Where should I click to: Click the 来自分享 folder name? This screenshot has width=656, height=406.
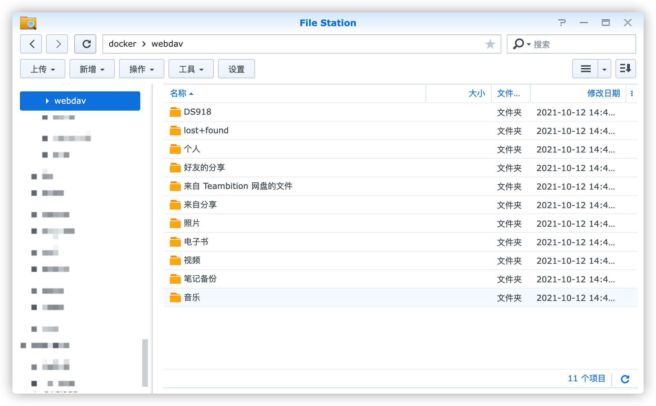pos(200,205)
